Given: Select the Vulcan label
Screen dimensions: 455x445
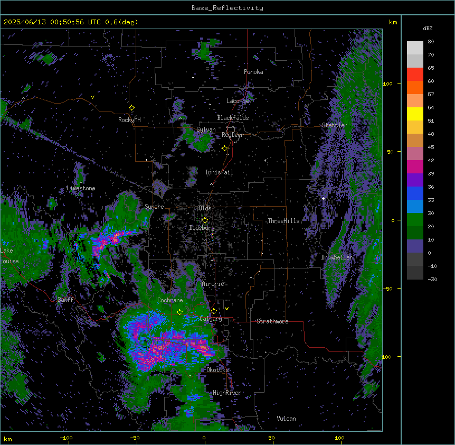Looking at the screenshot, I should pos(286,419).
